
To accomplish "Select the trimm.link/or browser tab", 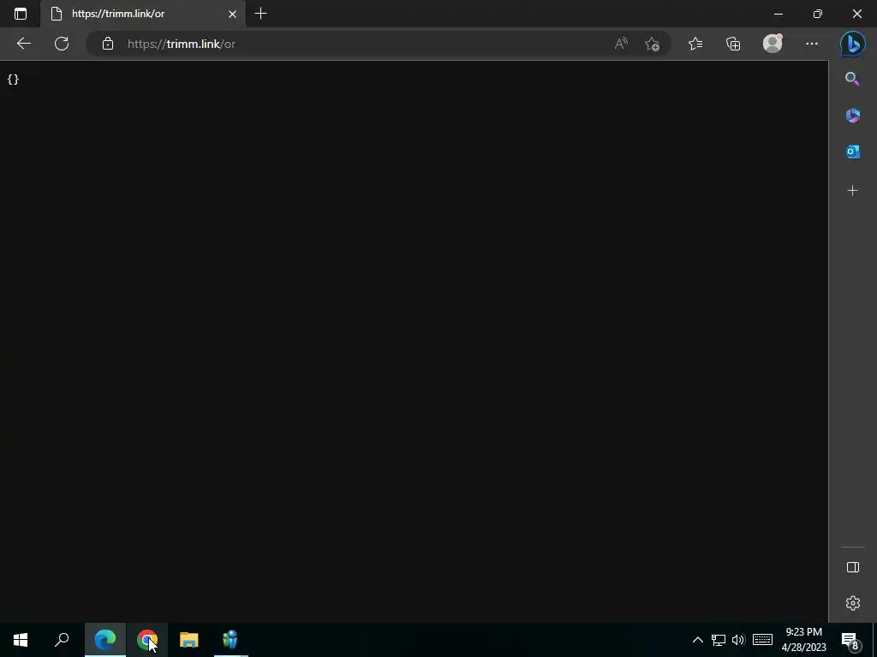I will tap(143, 14).
